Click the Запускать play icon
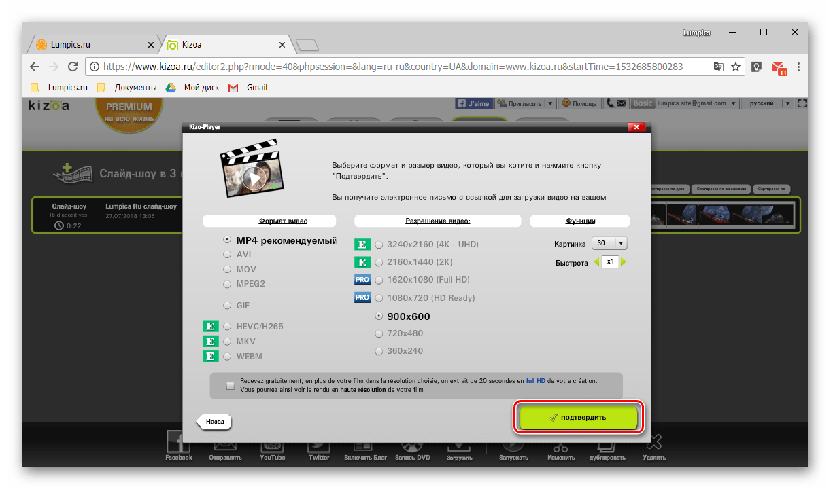This screenshot has width=833, height=489. coord(514,445)
